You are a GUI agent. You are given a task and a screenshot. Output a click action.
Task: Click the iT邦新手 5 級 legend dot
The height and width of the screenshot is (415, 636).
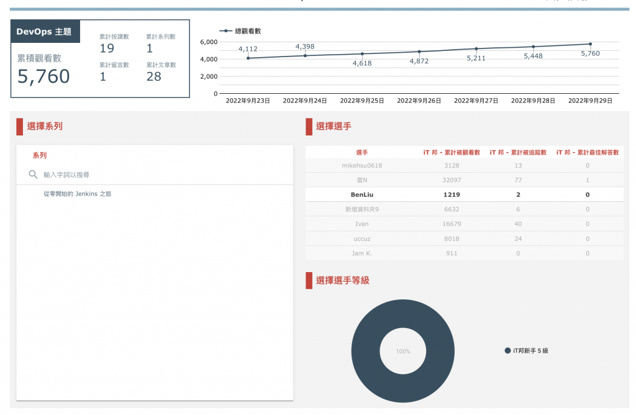tap(507, 350)
